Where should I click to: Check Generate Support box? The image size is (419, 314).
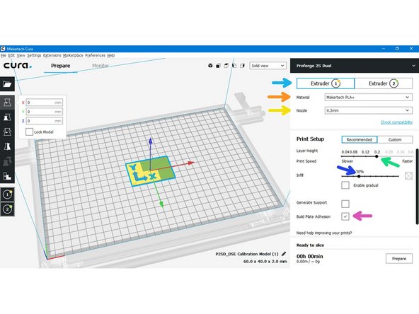pyautogui.click(x=345, y=204)
